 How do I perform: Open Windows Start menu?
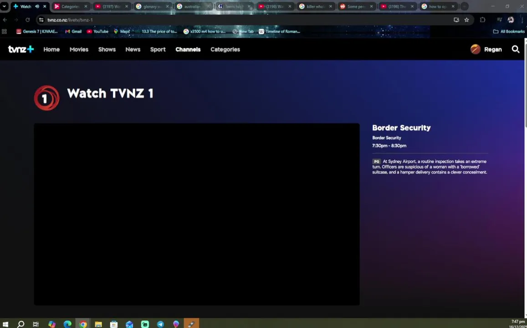tap(5, 324)
